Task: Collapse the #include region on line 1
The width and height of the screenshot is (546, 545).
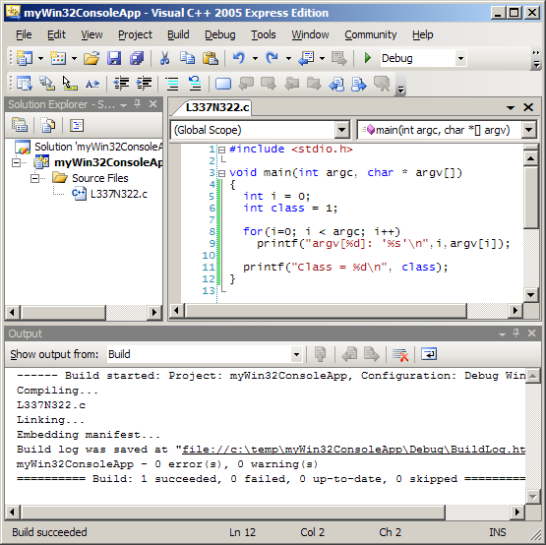Action: (x=221, y=151)
